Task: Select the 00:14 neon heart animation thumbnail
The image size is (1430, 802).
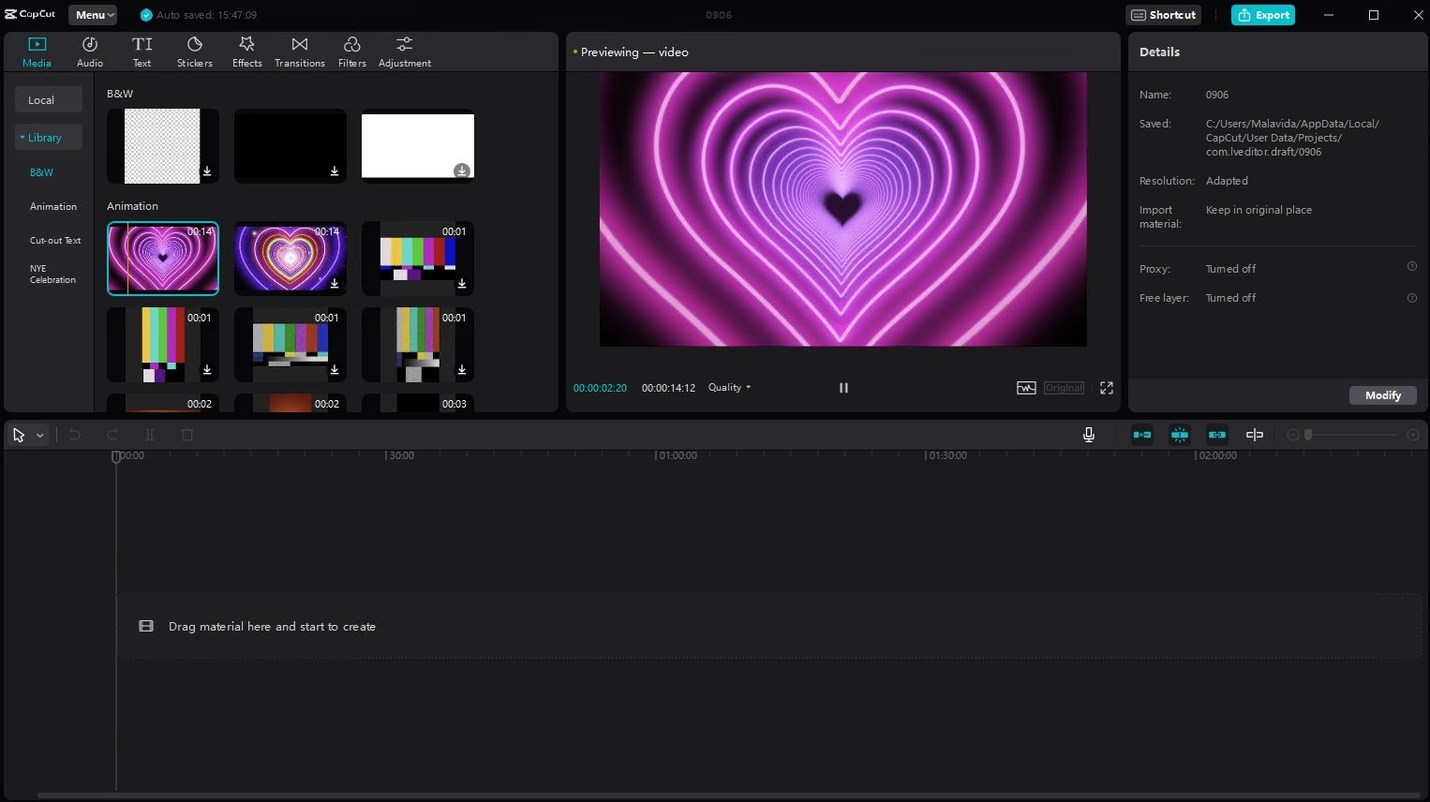Action: tap(162, 258)
